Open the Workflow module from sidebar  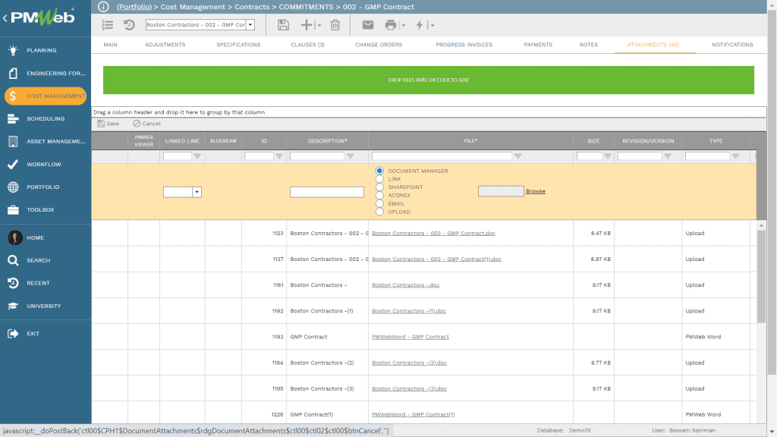[46, 164]
